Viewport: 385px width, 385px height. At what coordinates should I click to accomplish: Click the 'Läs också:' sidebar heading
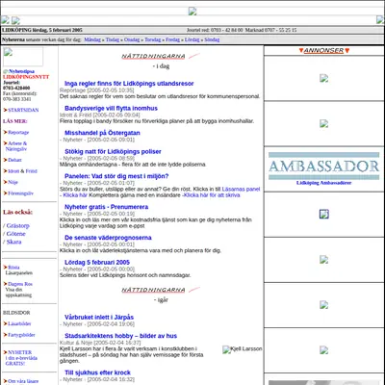[x=17, y=212]
